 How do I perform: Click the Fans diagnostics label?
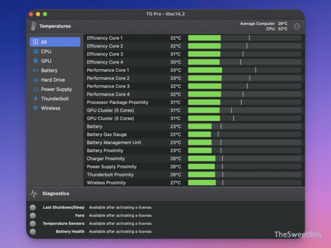pos(80,215)
